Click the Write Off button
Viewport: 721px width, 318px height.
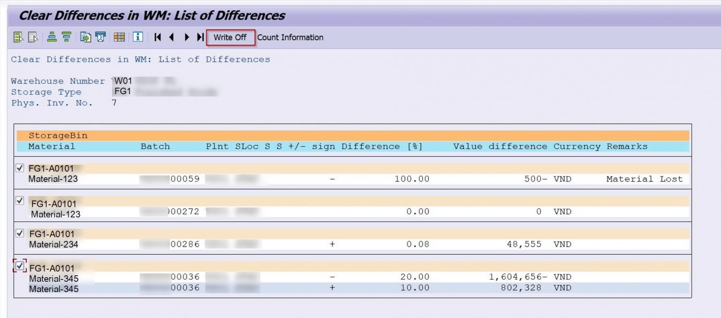tap(230, 38)
